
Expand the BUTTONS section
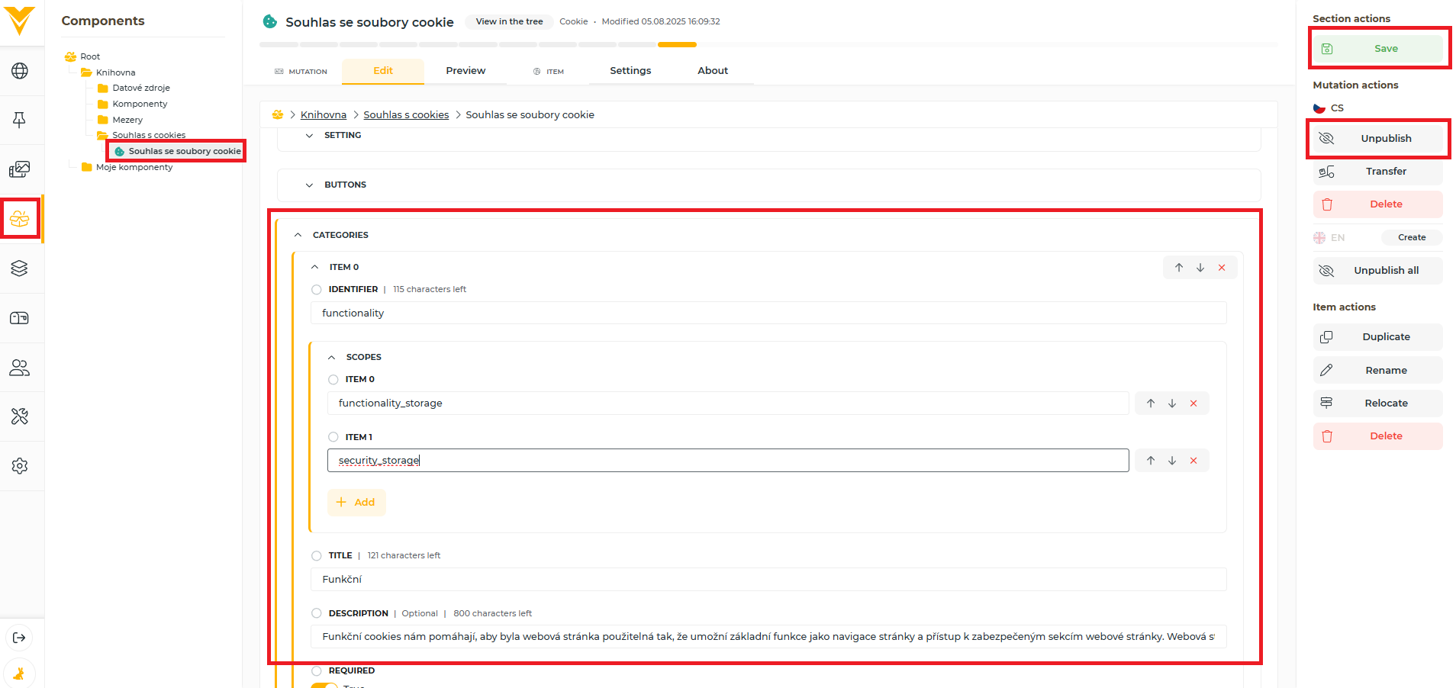tap(309, 185)
